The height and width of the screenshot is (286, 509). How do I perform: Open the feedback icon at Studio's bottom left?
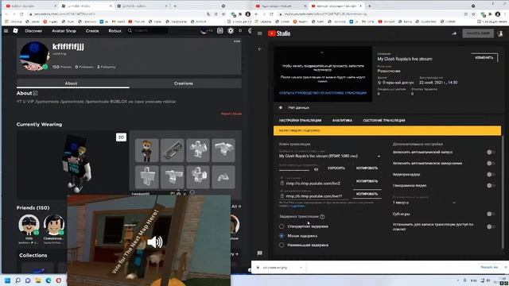(x=260, y=253)
